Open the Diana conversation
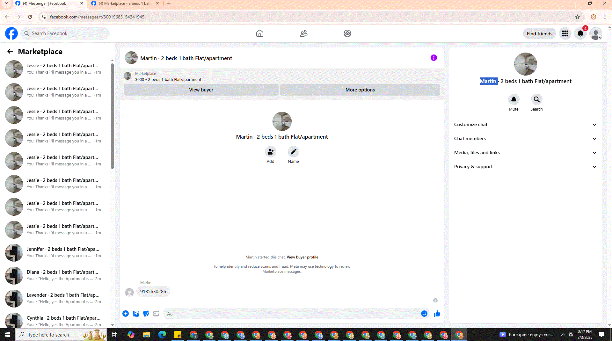The image size is (612, 341). tap(57, 275)
